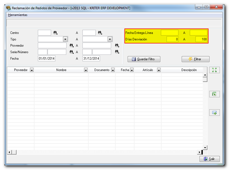Viewport: 229px width, 170px height.
Task: Open Artículo column filter dropdown
Action: 159,70
